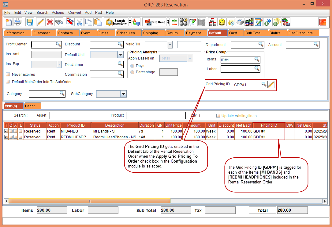
Task: Click the smiley face toolbar icon
Action: coord(222,22)
